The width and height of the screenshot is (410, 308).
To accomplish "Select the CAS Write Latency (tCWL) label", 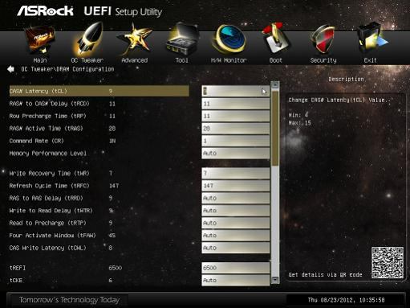I will 47,248.
